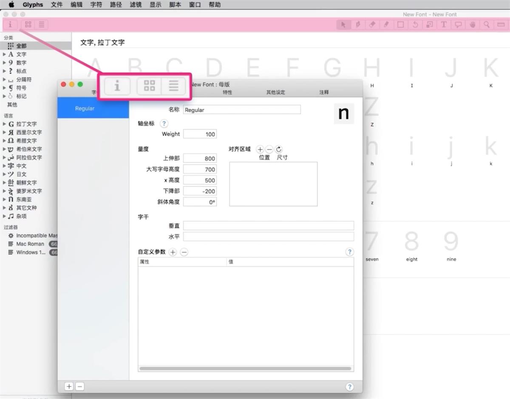
Task: Switch to the 注释 tab
Action: 323,92
